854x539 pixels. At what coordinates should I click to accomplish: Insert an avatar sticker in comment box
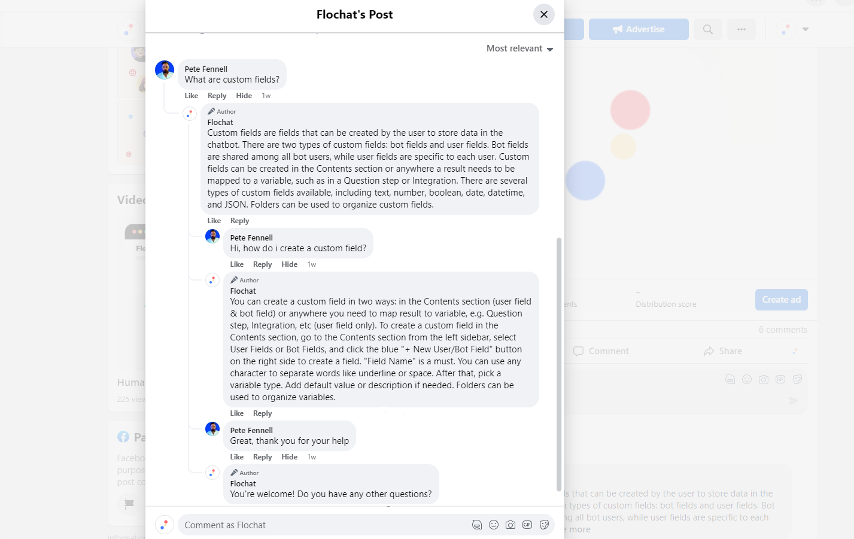(x=477, y=525)
